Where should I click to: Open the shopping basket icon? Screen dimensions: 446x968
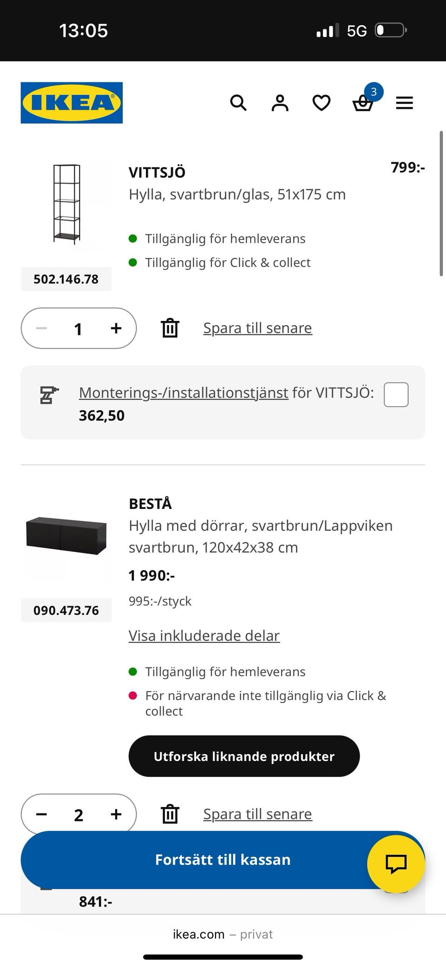363,103
